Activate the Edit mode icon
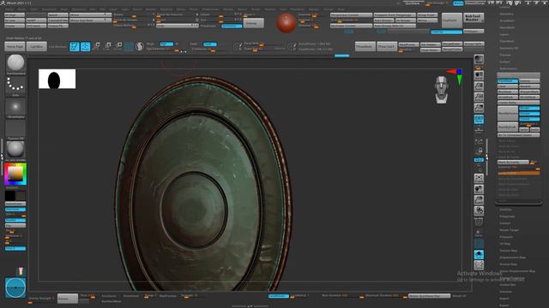This screenshot has height=308, width=549. point(75,46)
